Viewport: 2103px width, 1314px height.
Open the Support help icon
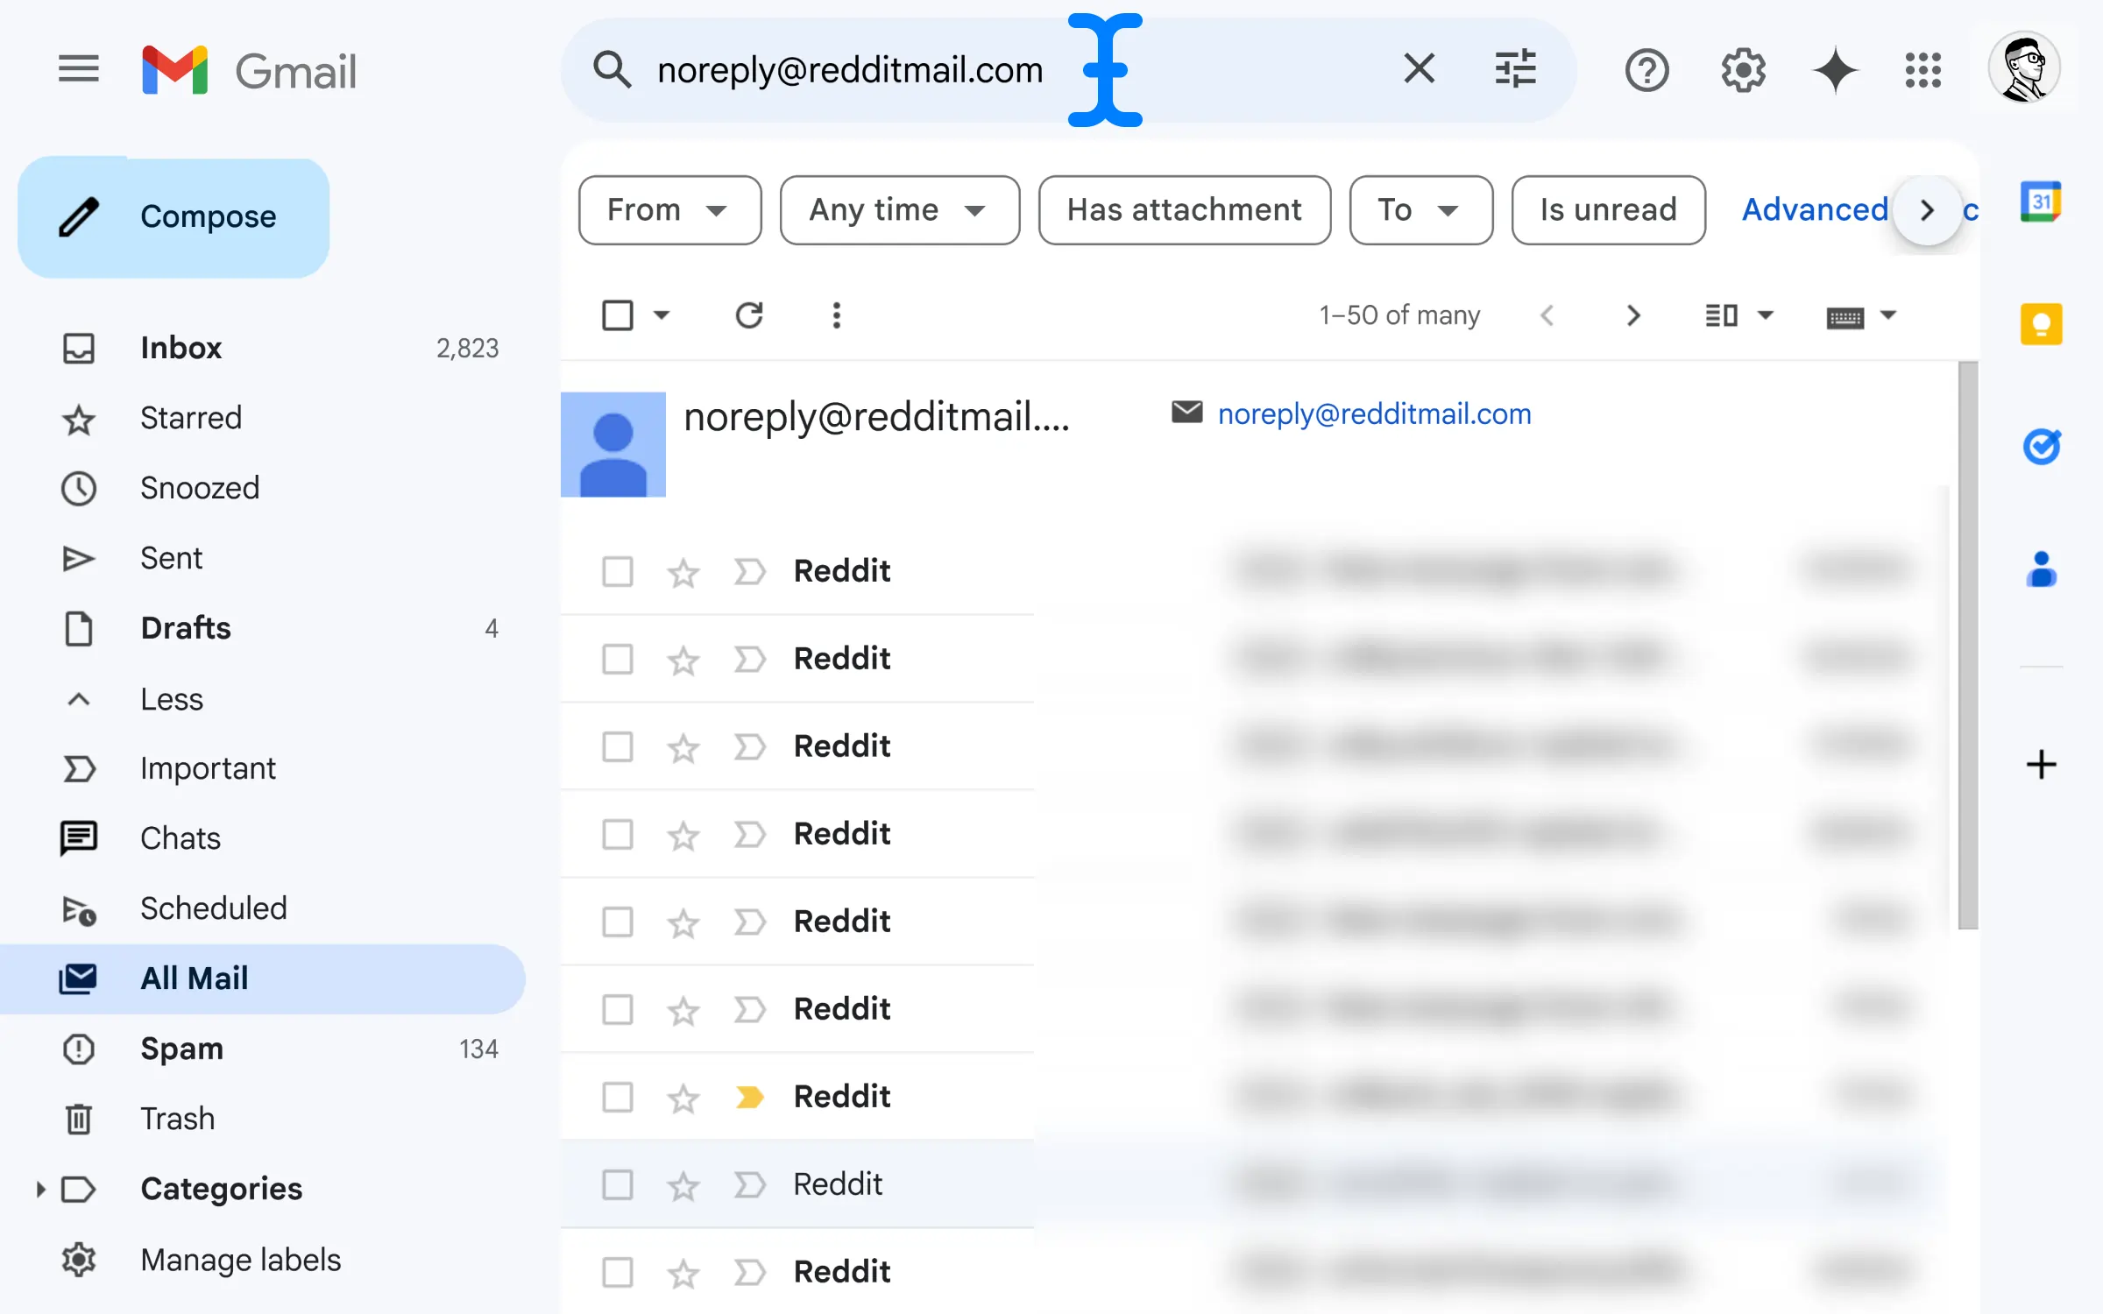[1646, 70]
